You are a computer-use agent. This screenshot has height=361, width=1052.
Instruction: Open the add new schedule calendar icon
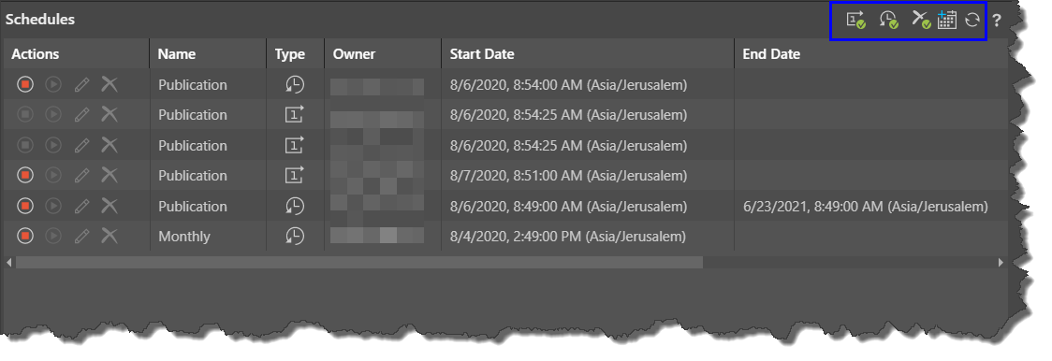(946, 21)
